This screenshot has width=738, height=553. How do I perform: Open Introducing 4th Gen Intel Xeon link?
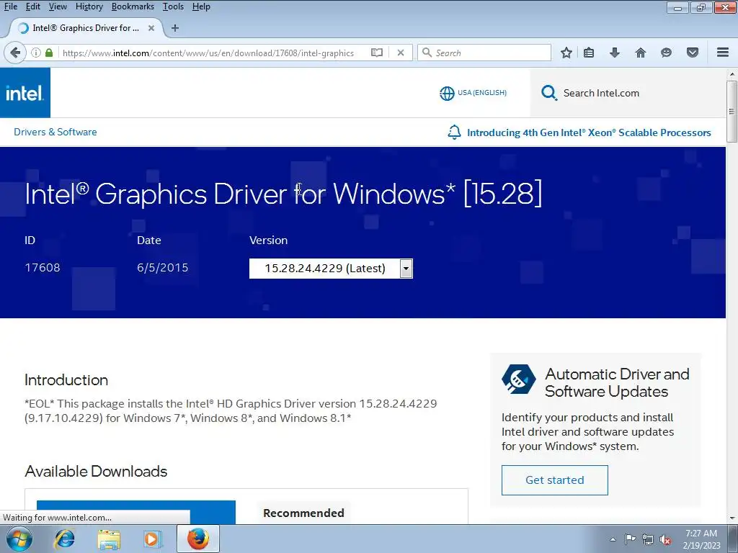589,132
